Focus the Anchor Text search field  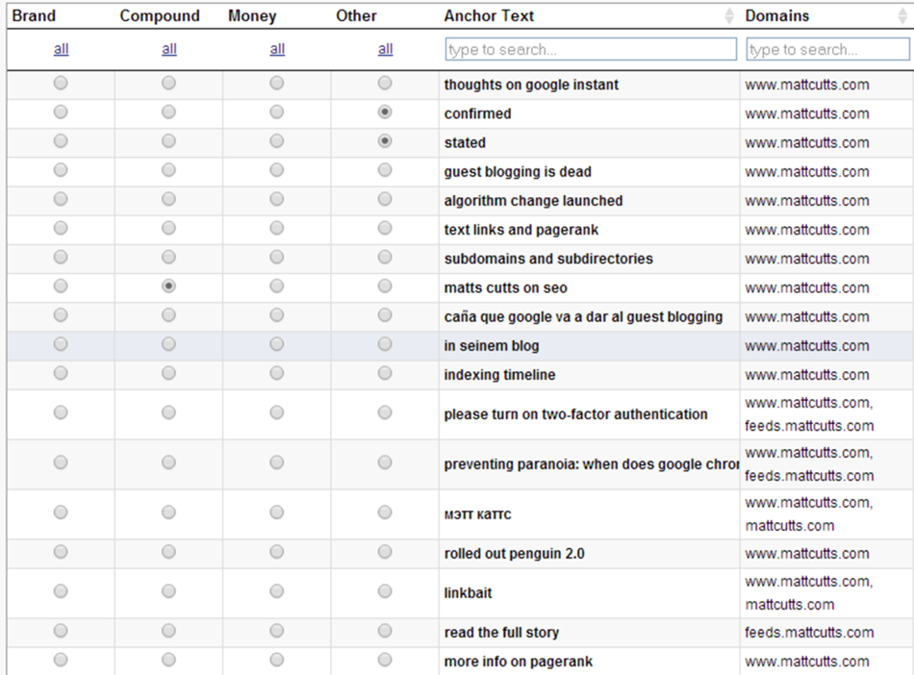591,49
